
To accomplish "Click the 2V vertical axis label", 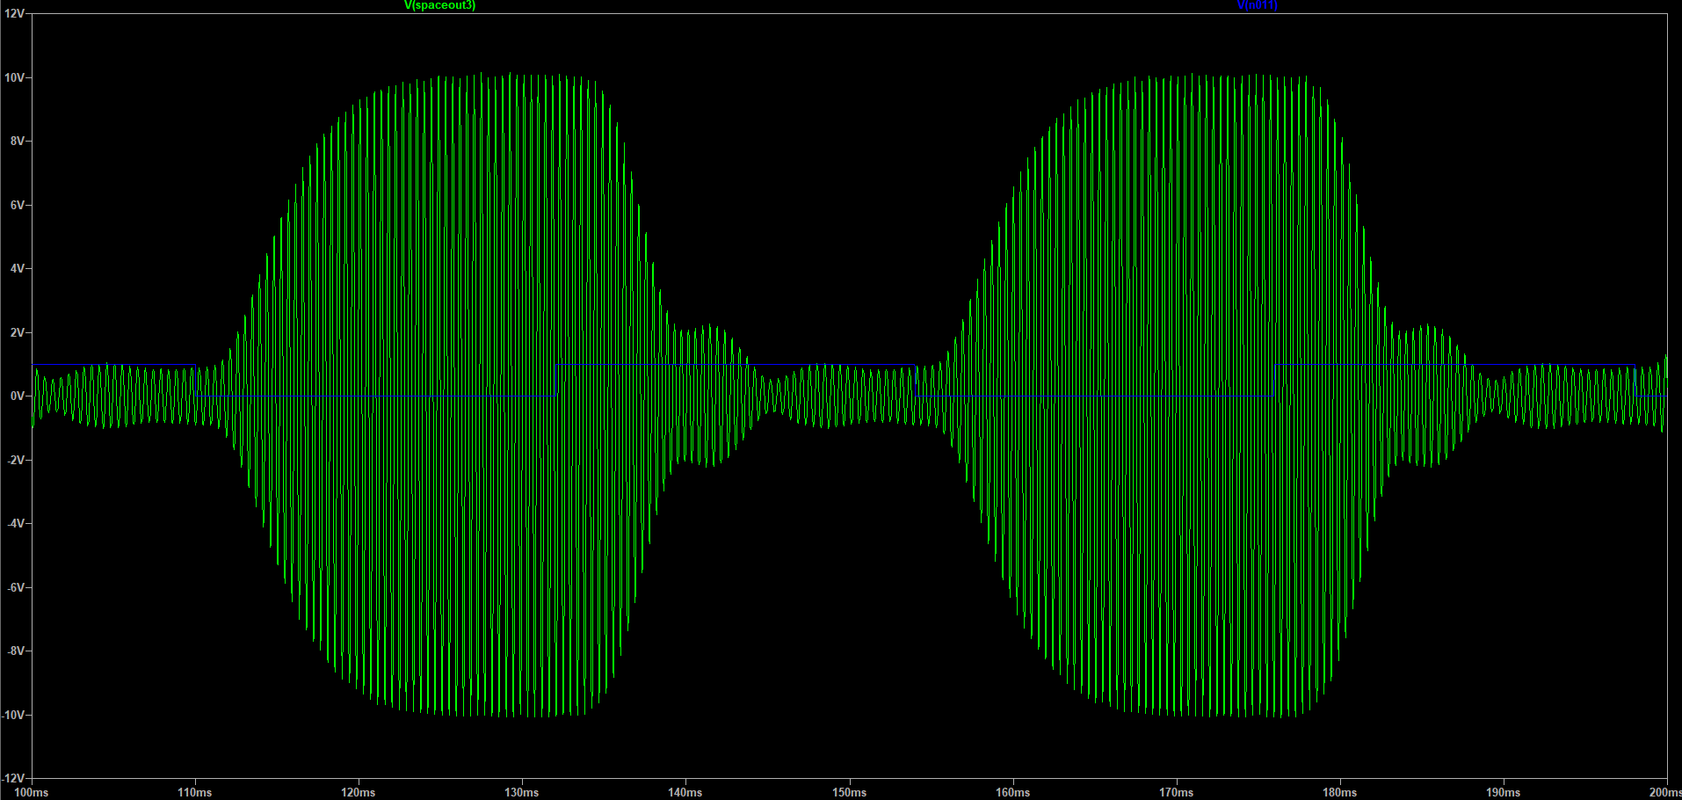I will point(18,332).
